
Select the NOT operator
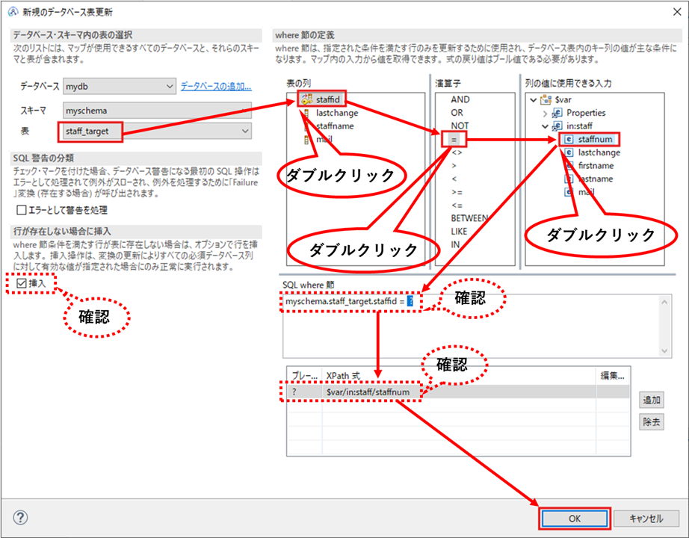click(x=460, y=126)
